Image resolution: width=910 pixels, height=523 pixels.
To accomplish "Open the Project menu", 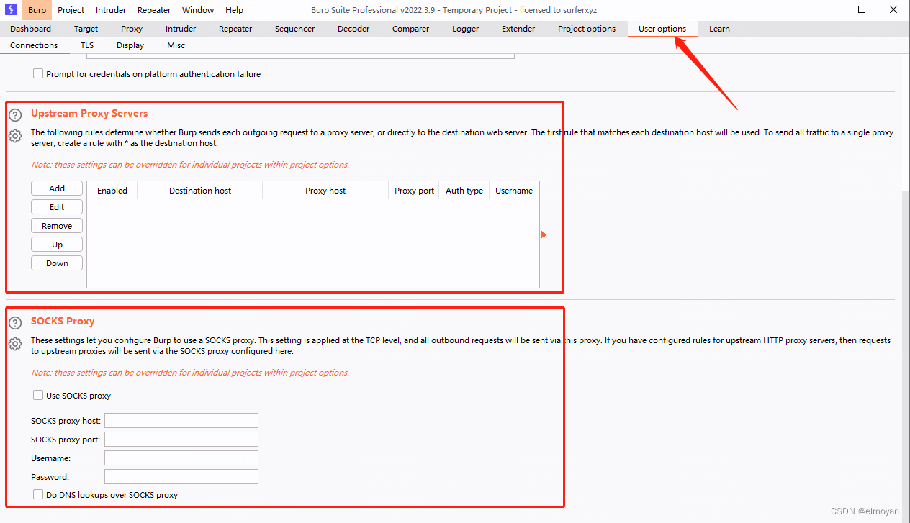I will [x=71, y=10].
